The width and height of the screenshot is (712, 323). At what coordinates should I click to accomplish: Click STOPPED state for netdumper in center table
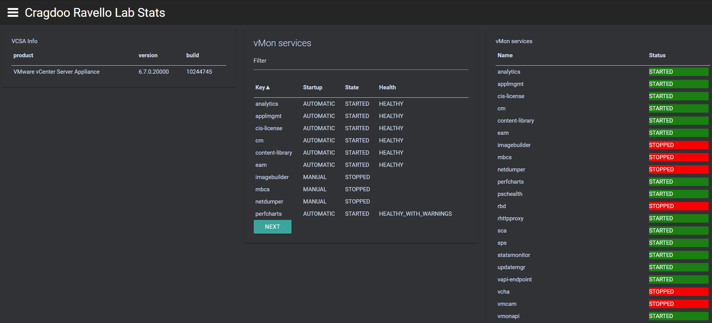click(x=358, y=202)
